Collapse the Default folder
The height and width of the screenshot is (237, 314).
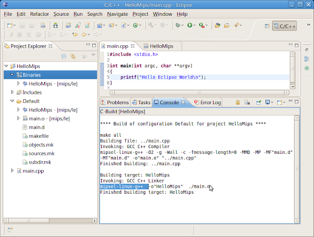click(12, 101)
